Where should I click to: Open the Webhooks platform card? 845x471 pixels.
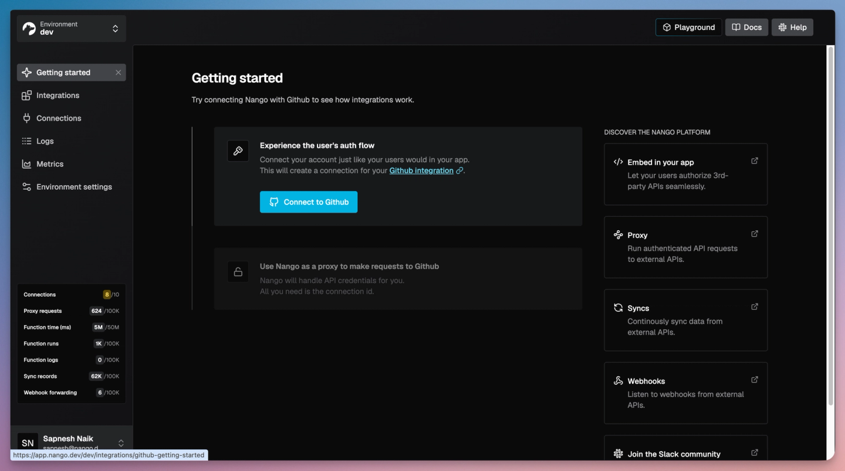pos(685,393)
